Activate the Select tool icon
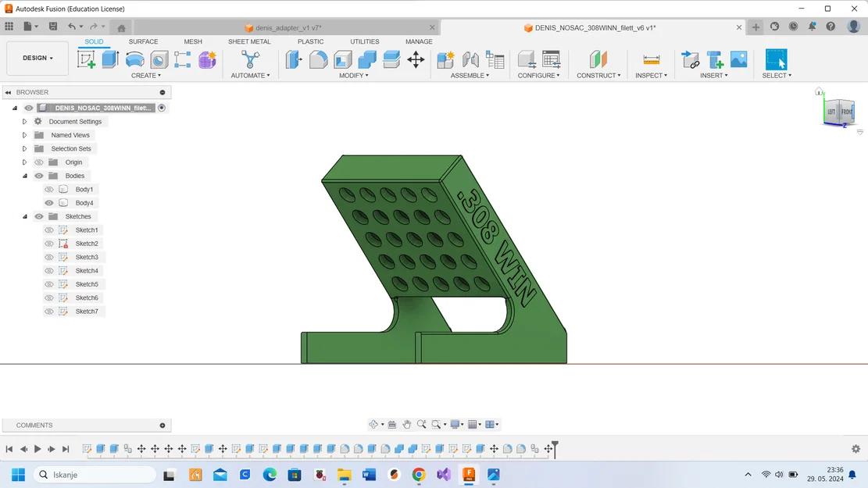868x488 pixels. click(776, 60)
